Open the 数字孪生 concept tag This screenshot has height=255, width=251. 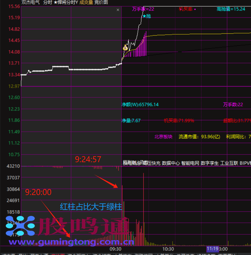(x=210, y=163)
